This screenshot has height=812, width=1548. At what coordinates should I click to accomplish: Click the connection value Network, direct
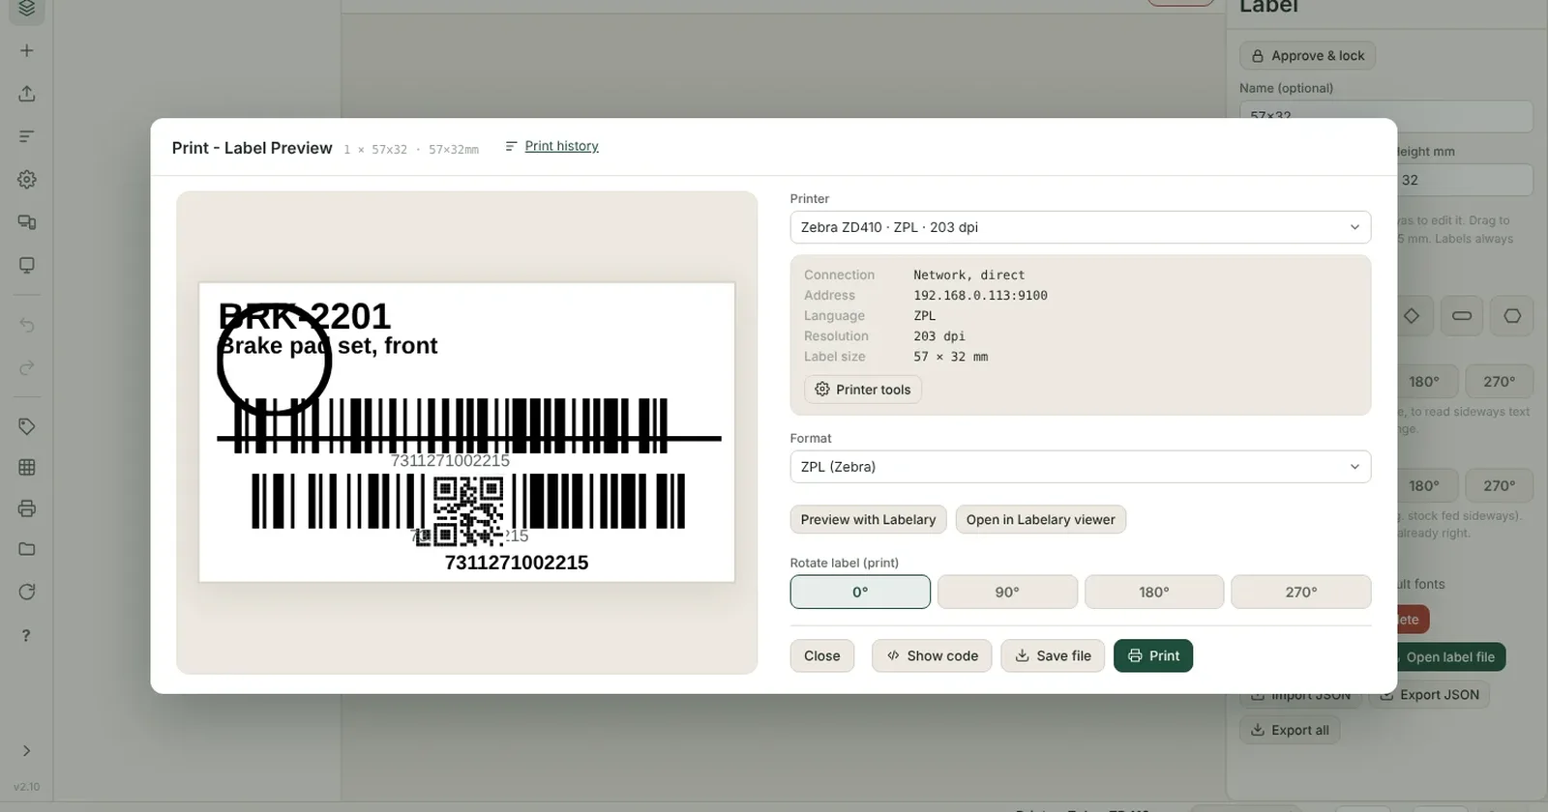tap(968, 275)
